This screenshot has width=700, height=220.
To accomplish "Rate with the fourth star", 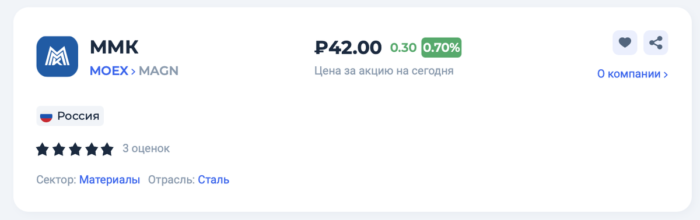I will point(91,150).
